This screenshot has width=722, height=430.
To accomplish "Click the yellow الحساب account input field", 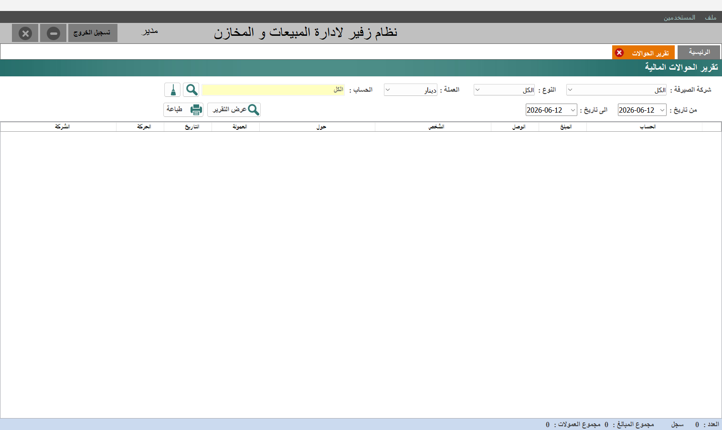I will (x=273, y=90).
